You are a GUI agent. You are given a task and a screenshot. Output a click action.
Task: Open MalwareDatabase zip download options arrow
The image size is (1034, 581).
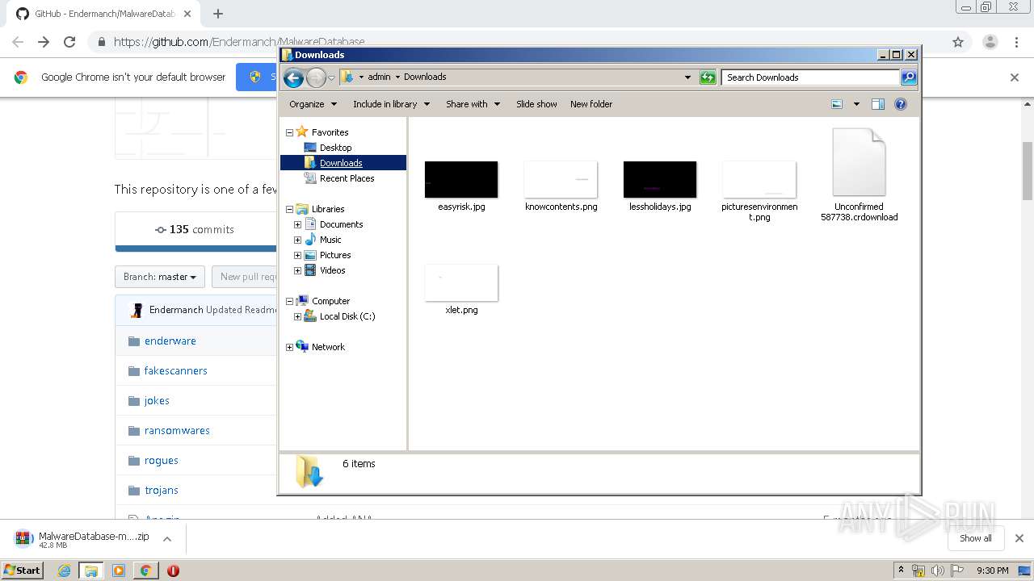pyautogui.click(x=167, y=538)
